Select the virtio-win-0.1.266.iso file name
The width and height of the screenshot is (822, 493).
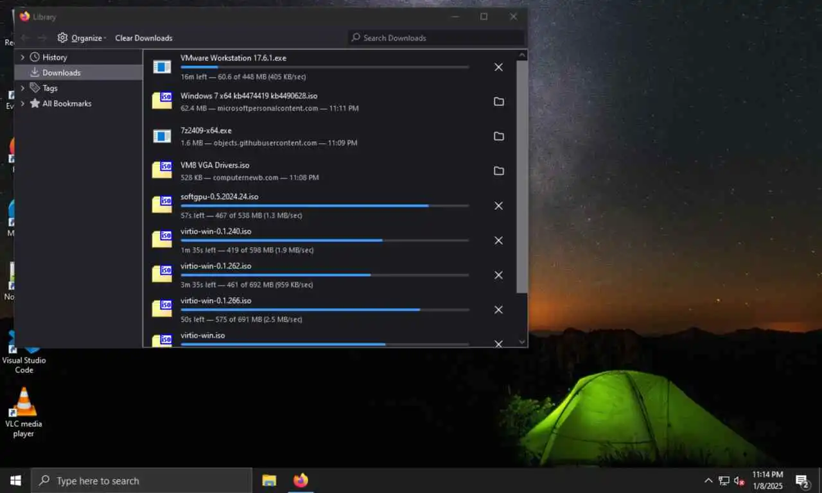click(216, 300)
